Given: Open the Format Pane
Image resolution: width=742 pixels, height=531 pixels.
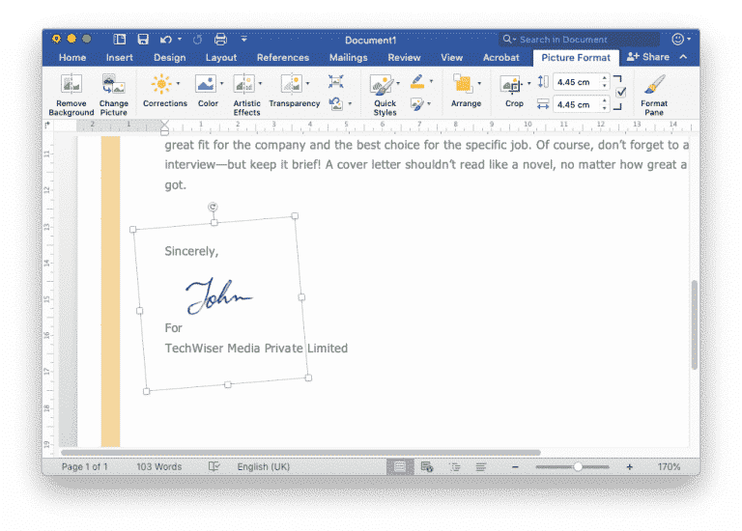Looking at the screenshot, I should coord(654,84).
